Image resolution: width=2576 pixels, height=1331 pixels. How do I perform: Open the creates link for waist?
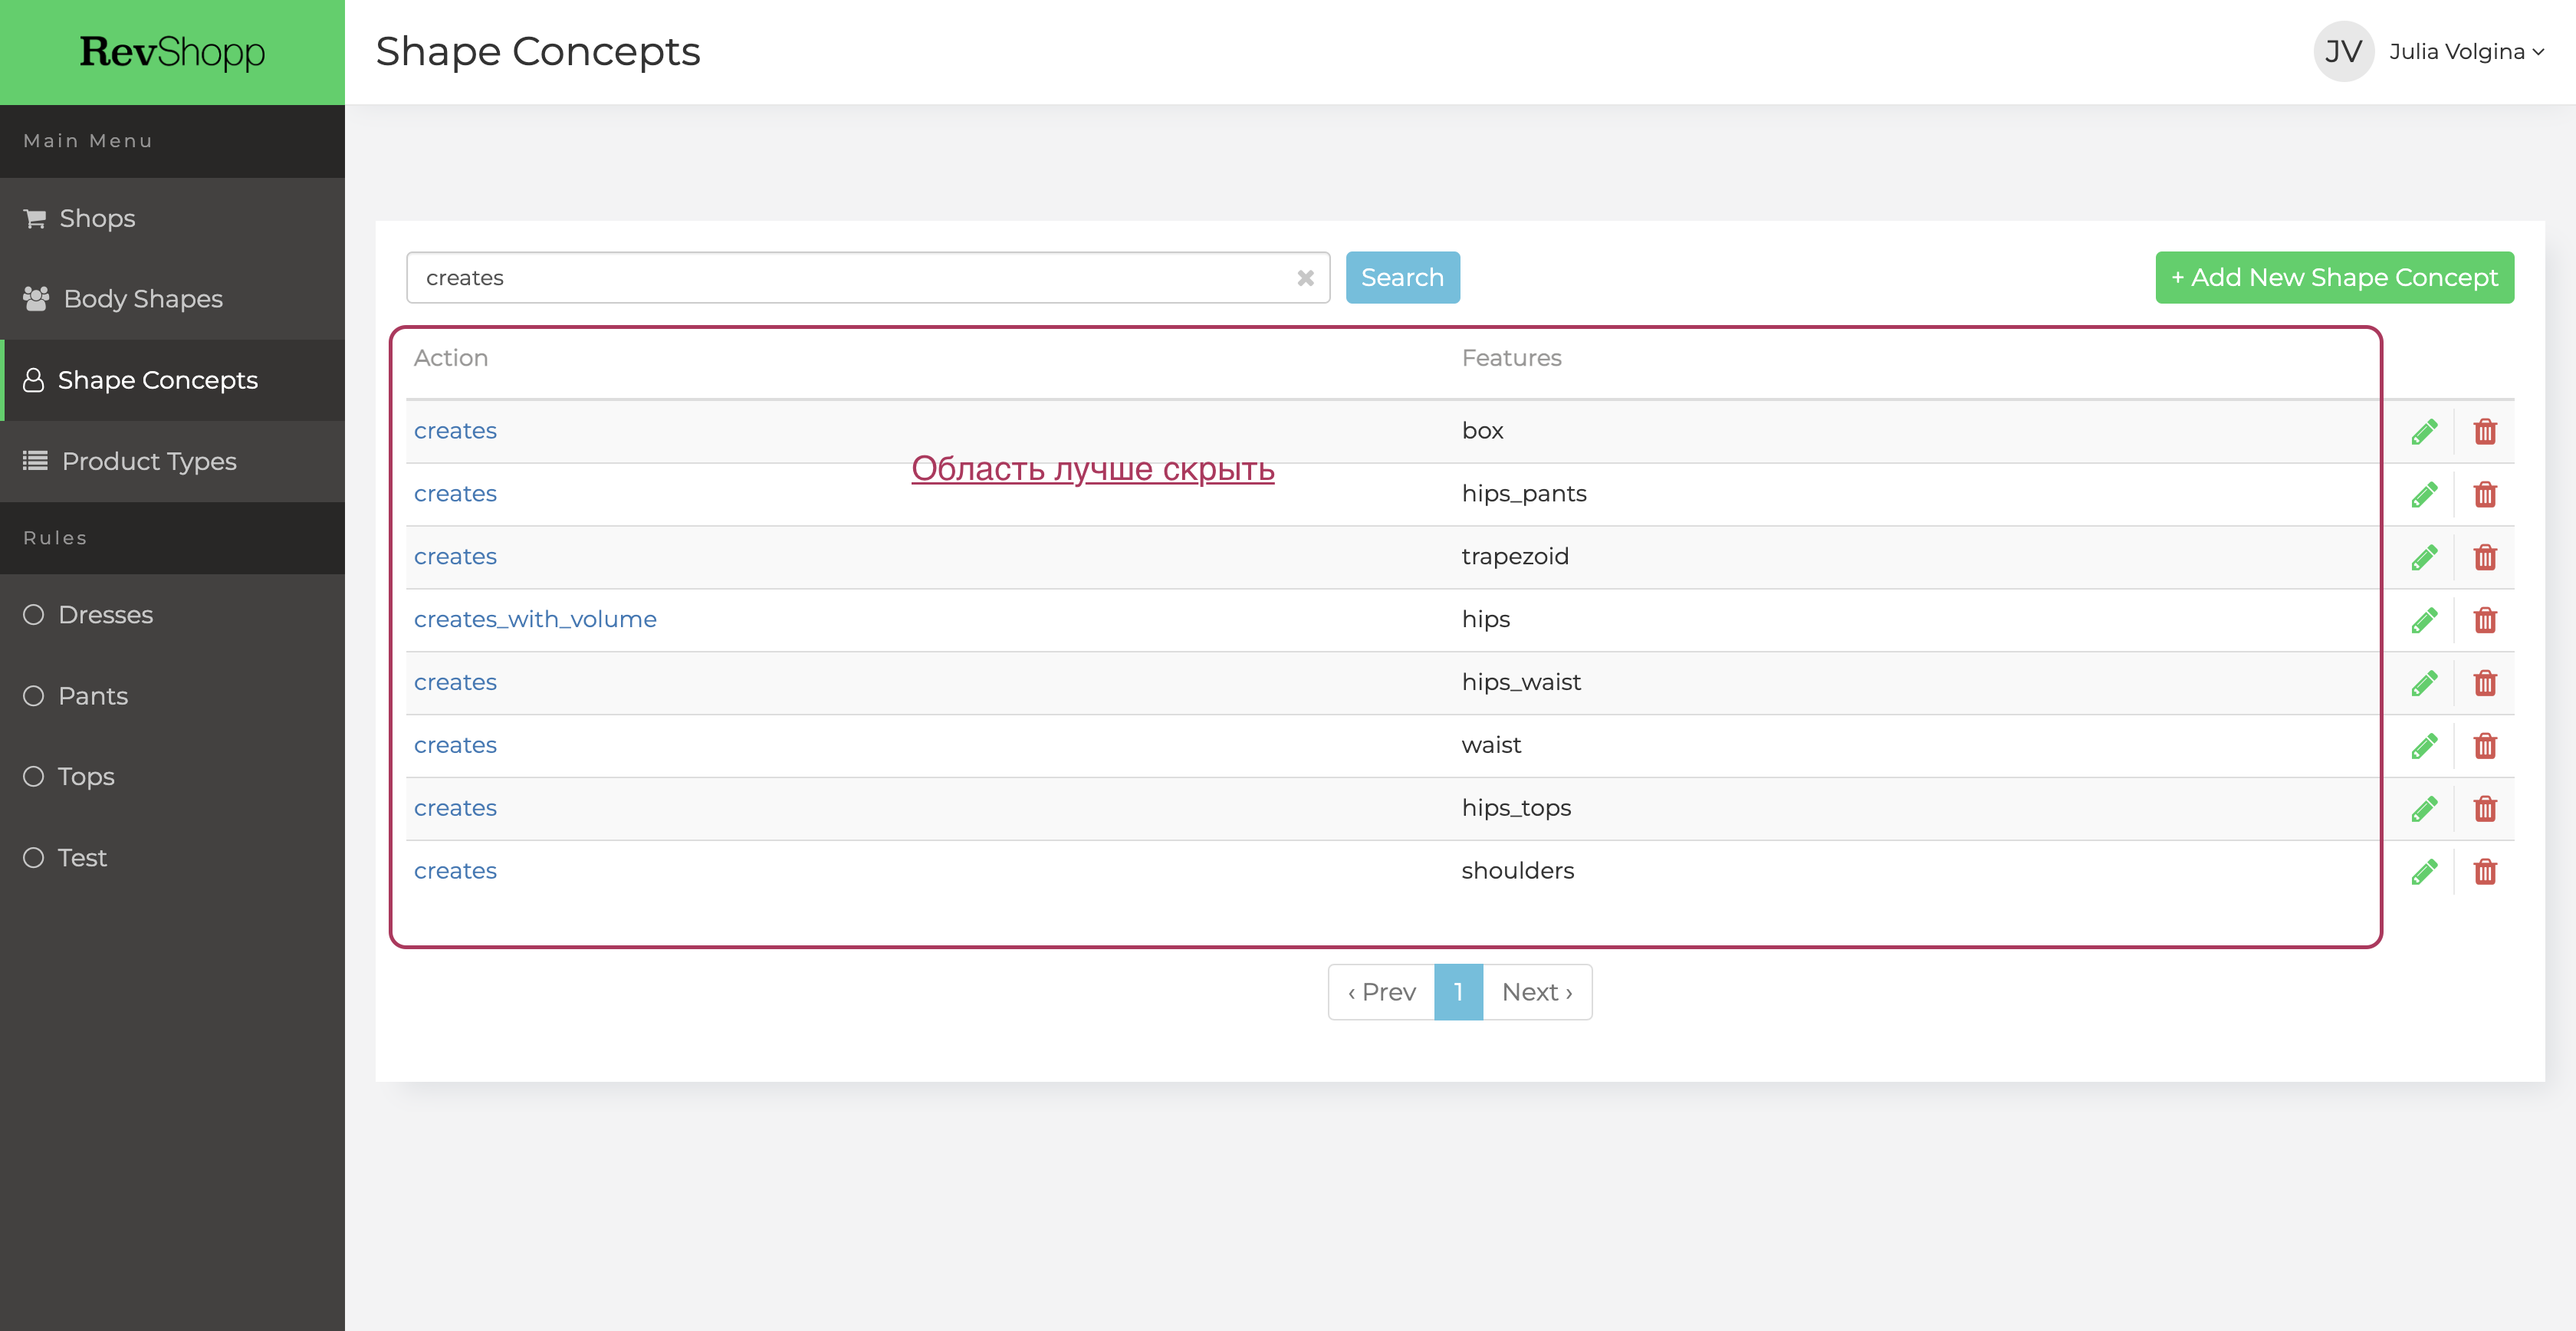pos(455,746)
